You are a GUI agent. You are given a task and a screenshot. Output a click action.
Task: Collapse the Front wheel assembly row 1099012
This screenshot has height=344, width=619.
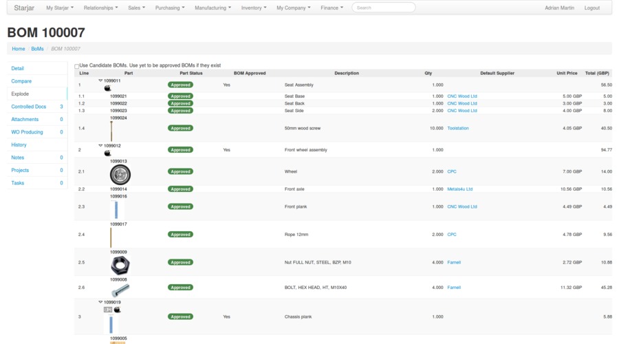100,146
